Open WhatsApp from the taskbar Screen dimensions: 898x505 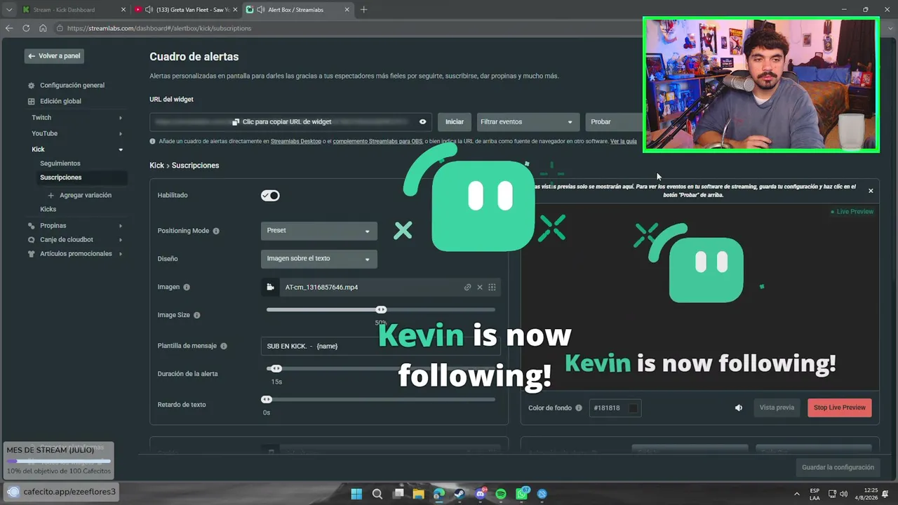(522, 494)
